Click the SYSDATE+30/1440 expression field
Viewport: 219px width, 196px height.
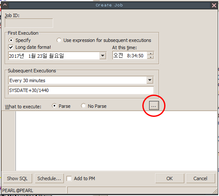pyautogui.click(x=81, y=90)
